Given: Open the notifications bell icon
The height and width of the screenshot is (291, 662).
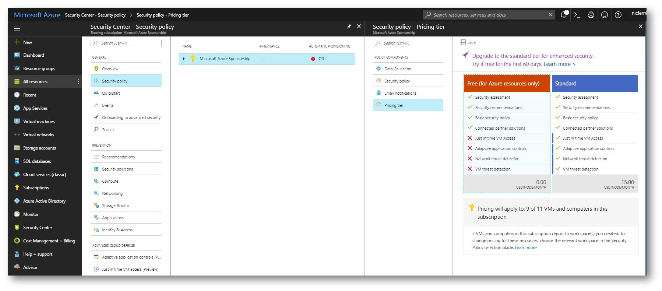Looking at the screenshot, I should pyautogui.click(x=564, y=15).
